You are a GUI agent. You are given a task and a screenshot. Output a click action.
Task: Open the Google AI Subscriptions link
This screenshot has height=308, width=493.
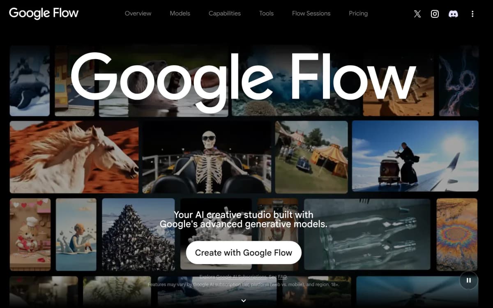click(242, 277)
